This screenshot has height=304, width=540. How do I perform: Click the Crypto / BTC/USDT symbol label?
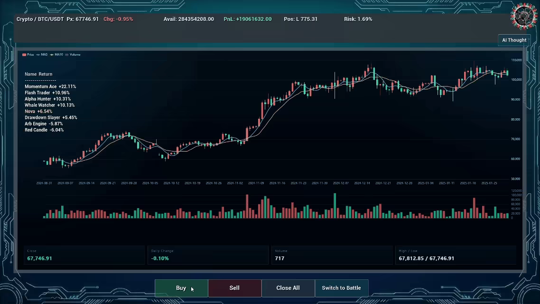pyautogui.click(x=40, y=19)
